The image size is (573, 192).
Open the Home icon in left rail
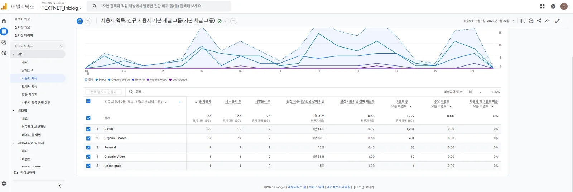coord(4,21)
